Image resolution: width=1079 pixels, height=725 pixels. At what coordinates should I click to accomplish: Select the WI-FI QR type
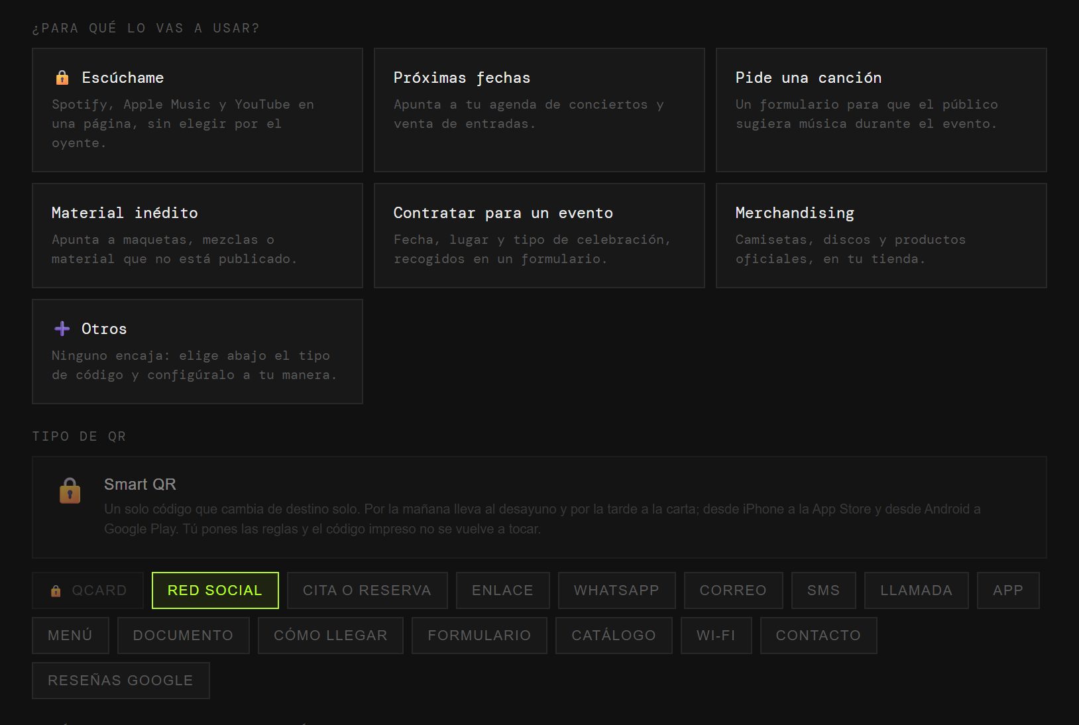716,636
